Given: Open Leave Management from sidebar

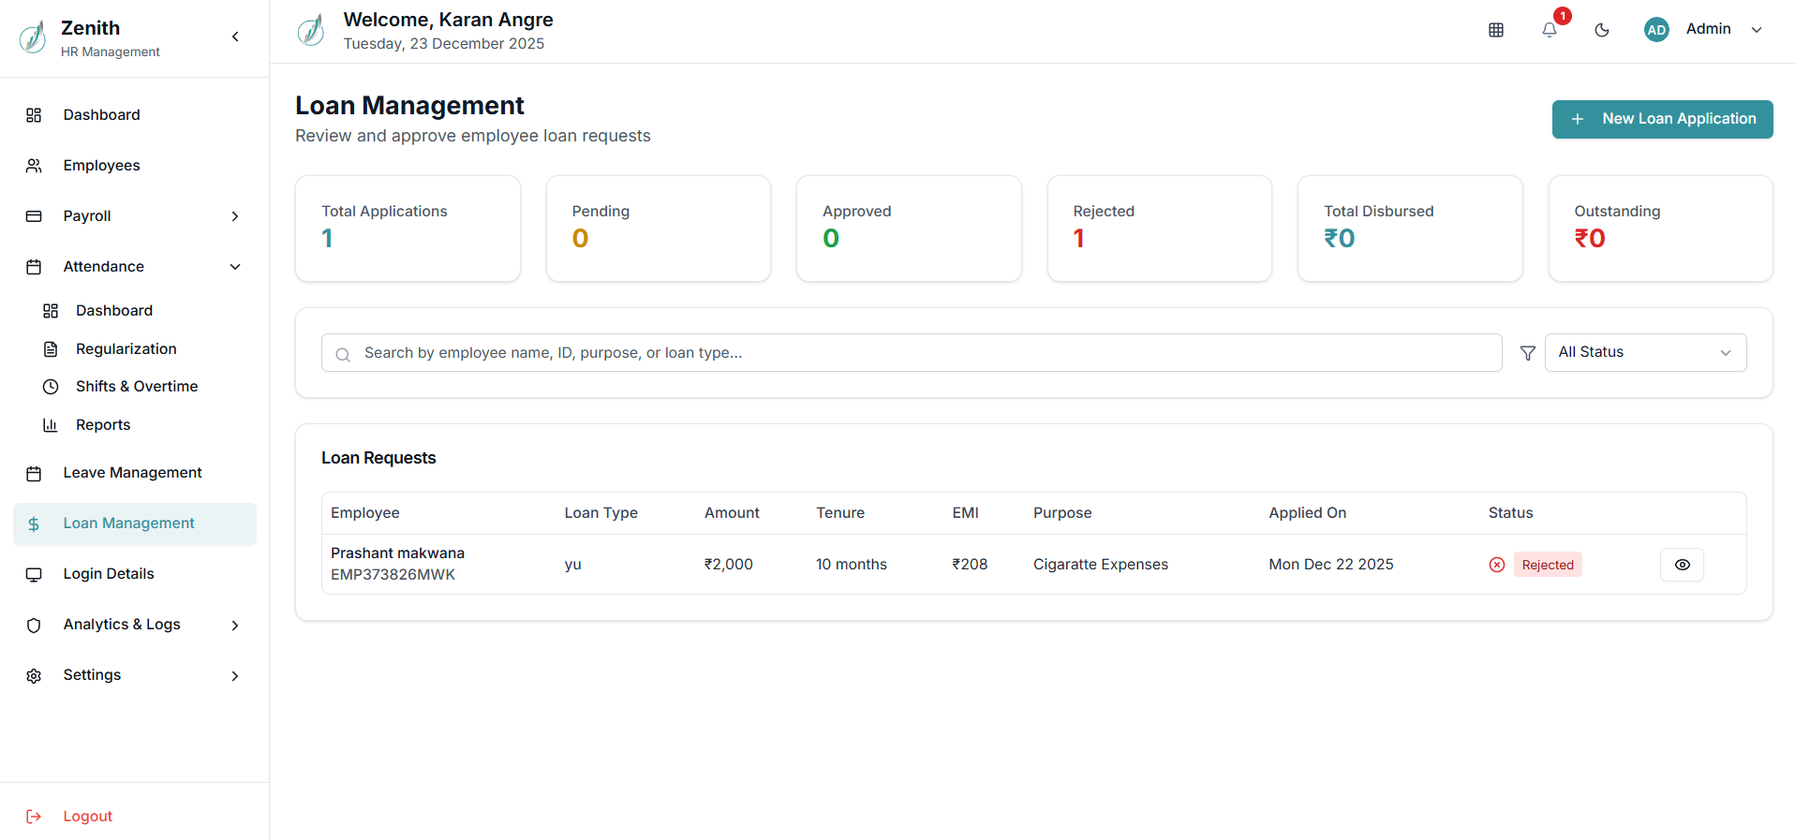Looking at the screenshot, I should click(x=132, y=473).
